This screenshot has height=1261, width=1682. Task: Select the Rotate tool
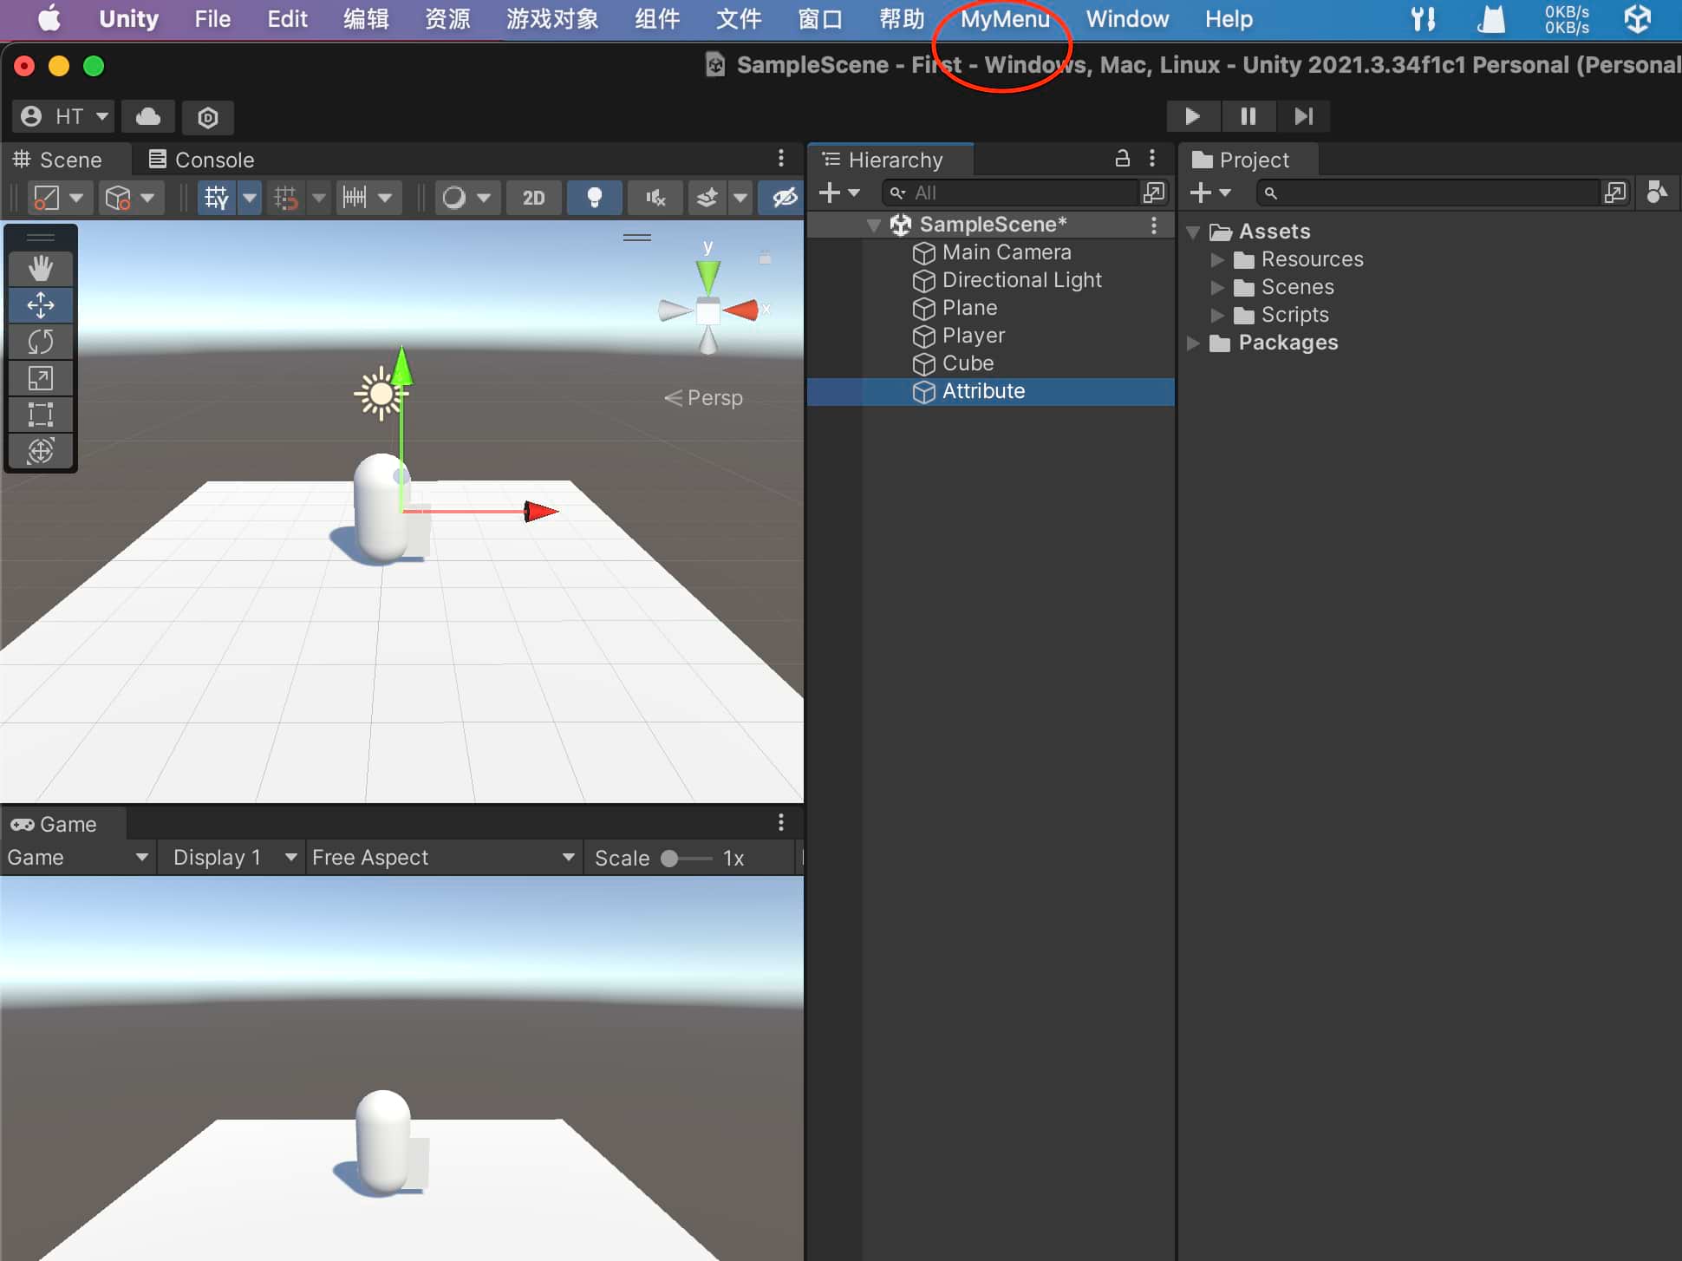click(40, 342)
